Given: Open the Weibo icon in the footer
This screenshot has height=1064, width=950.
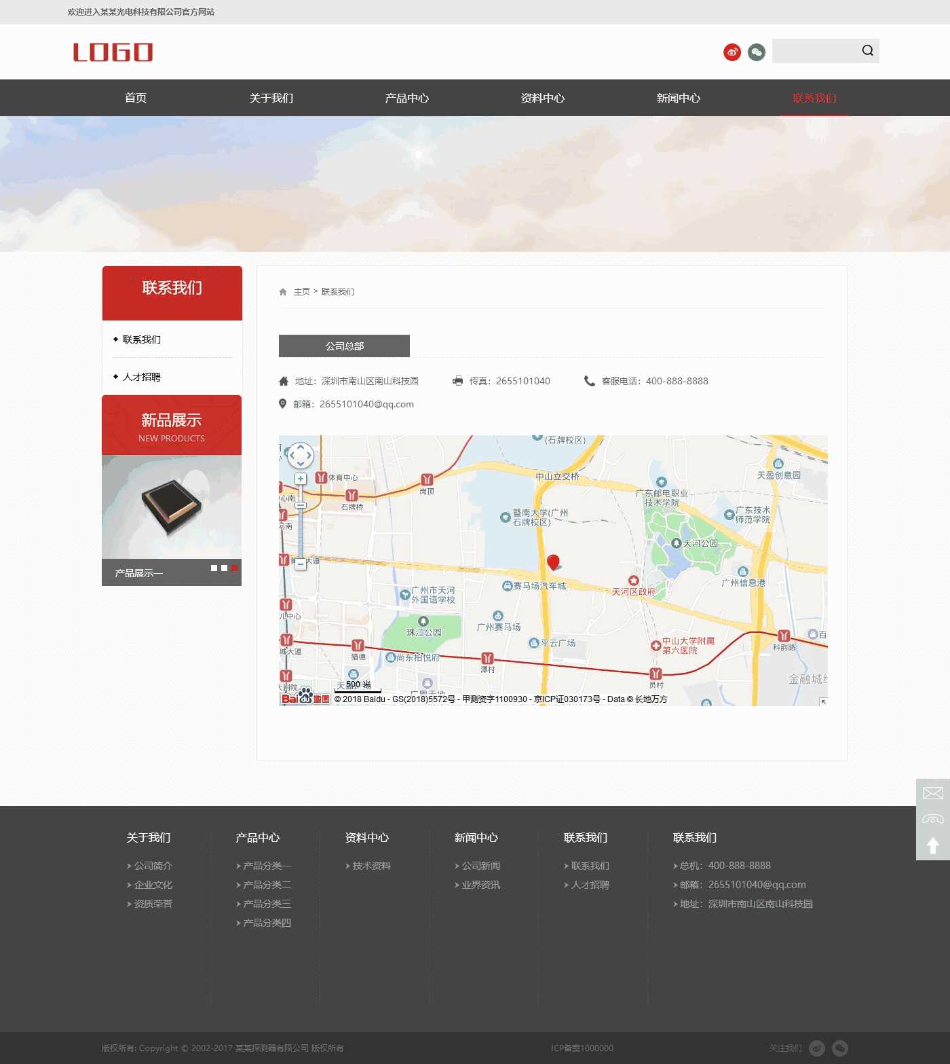Looking at the screenshot, I should coord(817,1048).
